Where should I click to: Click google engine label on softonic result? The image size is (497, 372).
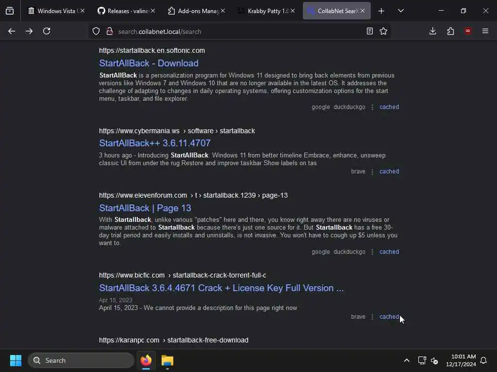(x=320, y=107)
